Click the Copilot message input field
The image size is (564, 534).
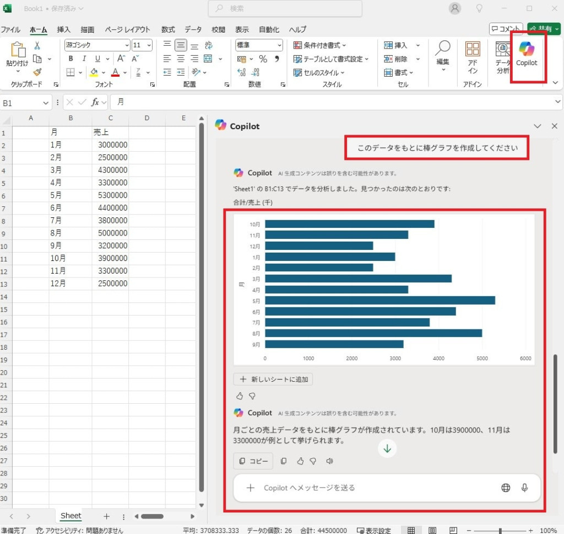point(387,488)
